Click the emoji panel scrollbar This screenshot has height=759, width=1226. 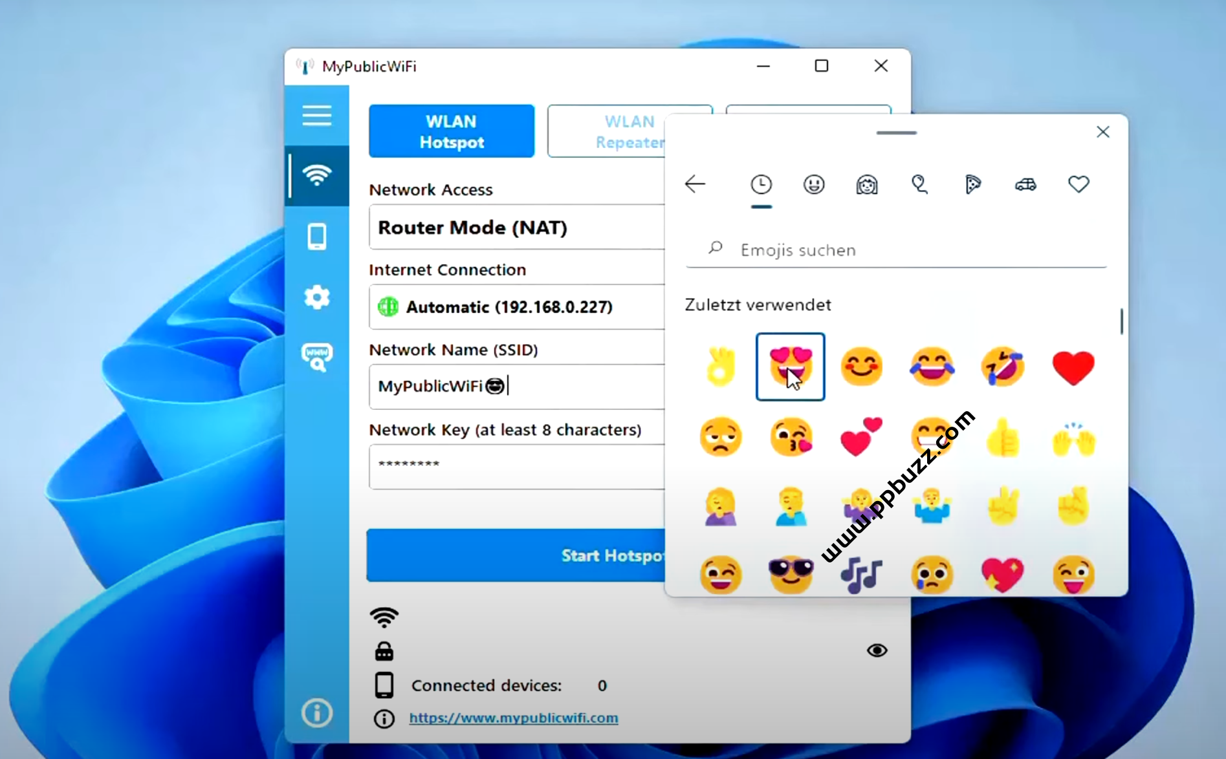coord(1121,321)
